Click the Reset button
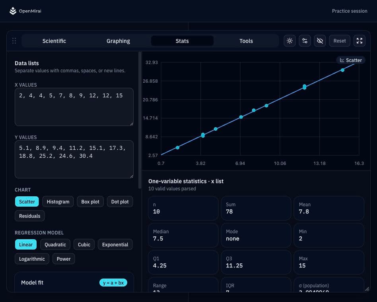The height and width of the screenshot is (302, 377). [x=340, y=41]
